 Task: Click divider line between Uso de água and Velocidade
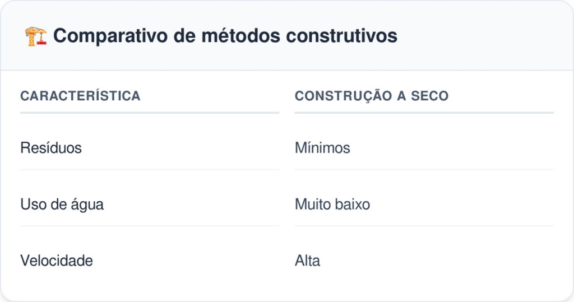149,226
